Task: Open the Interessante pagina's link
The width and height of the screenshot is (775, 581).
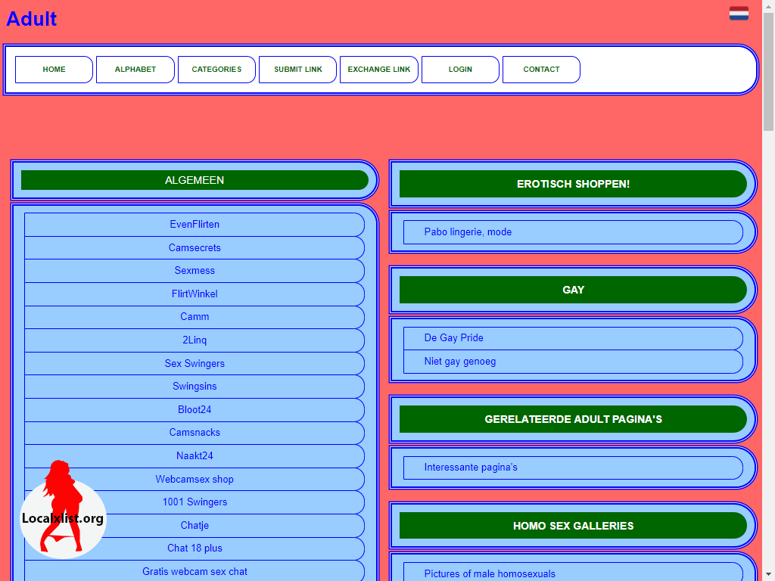Action: tap(573, 468)
